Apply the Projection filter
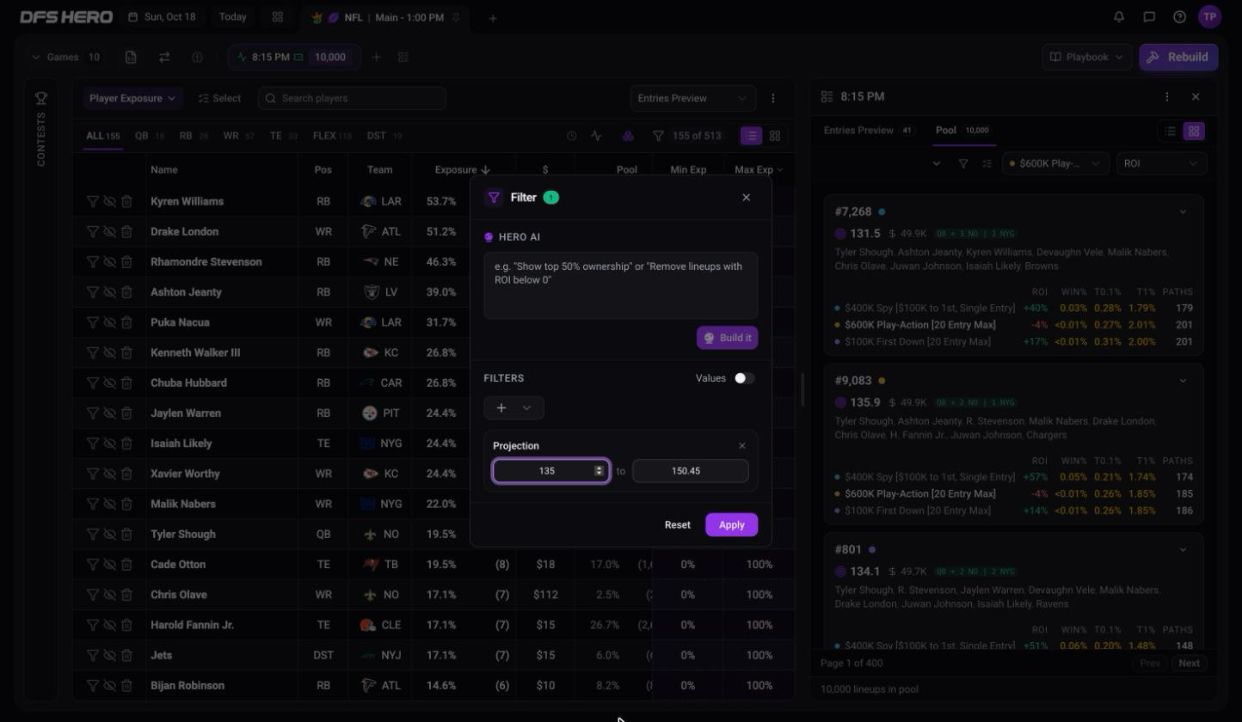This screenshot has width=1242, height=722. pos(732,525)
